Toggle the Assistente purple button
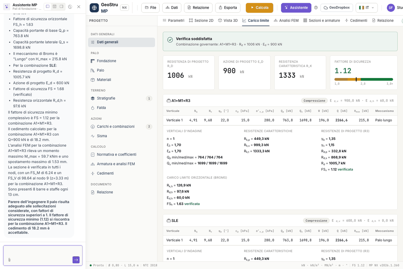403x269 pixels. pyautogui.click(x=296, y=8)
